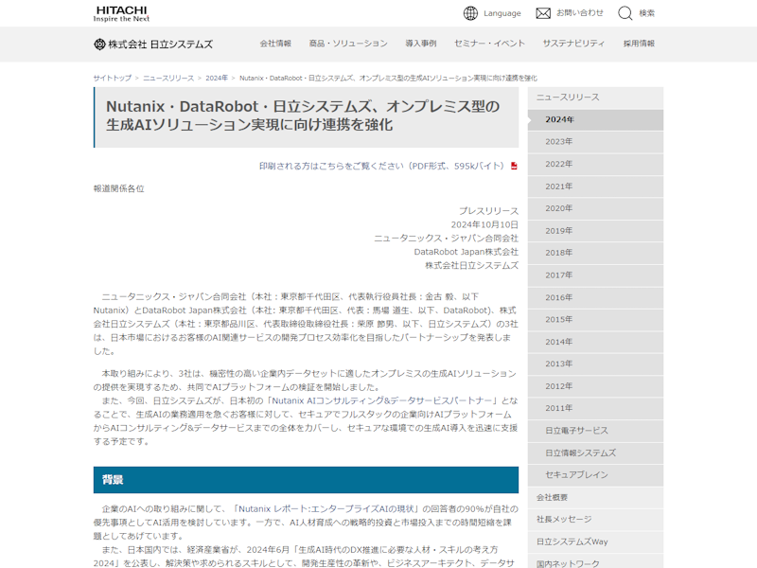Expand the 採用情報 menu

coord(639,44)
